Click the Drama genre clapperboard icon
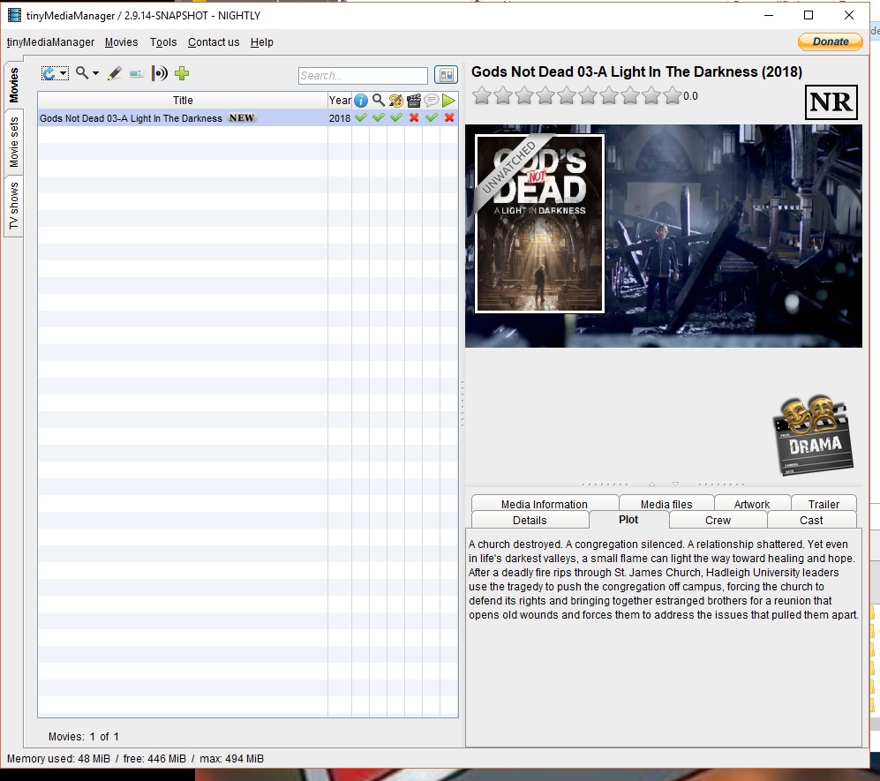Viewport: 880px width, 781px height. pos(815,436)
